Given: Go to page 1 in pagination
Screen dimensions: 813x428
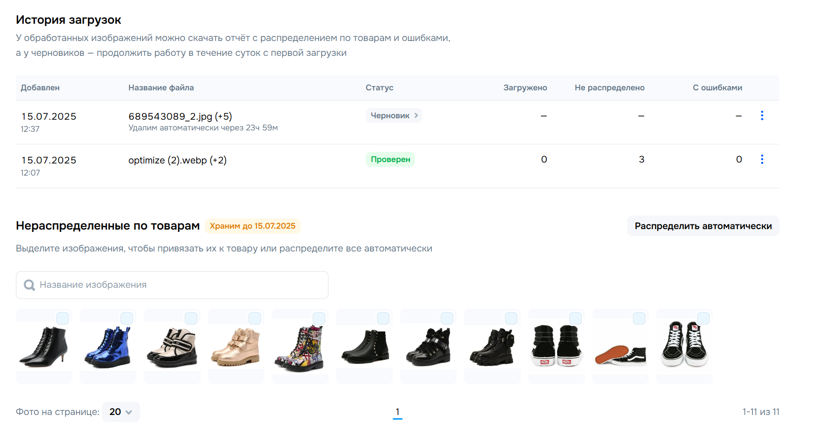Looking at the screenshot, I should coord(397,412).
